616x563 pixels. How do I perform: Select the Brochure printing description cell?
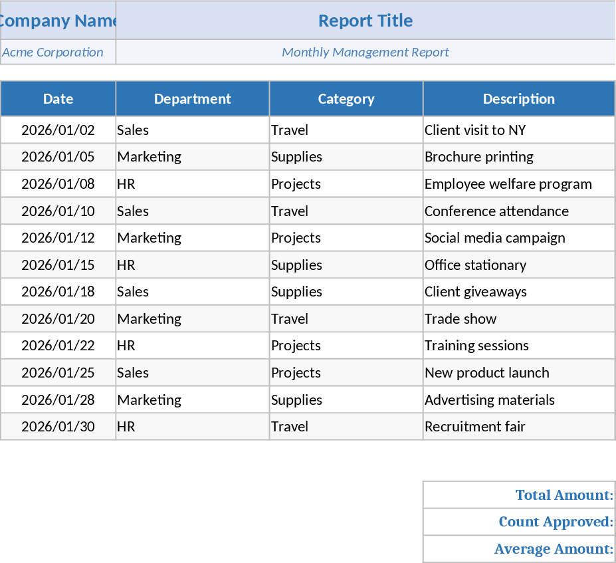coord(518,157)
